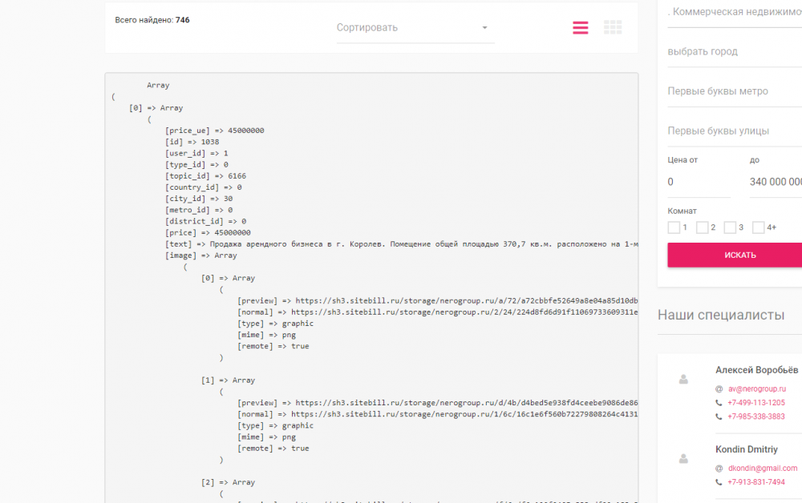Viewport: 802px width, 503px height.
Task: Click the [user_id] => 1 line
Action: click(196, 153)
